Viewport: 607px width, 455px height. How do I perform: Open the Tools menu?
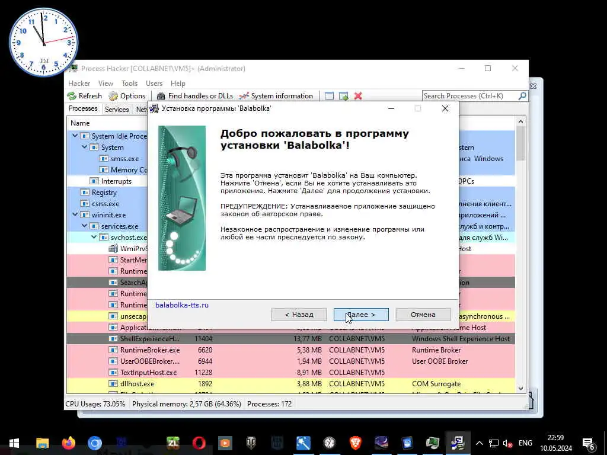129,83
